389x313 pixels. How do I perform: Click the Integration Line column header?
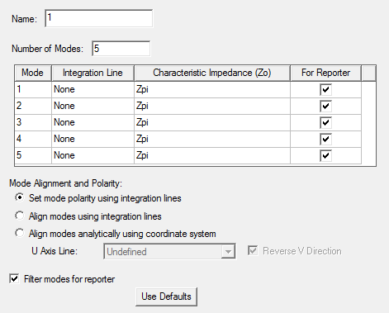tap(93, 73)
